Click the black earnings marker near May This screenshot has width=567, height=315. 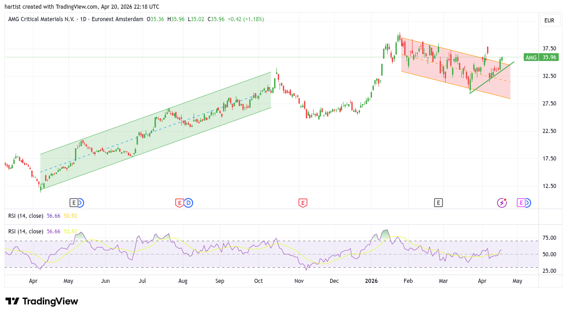click(74, 202)
